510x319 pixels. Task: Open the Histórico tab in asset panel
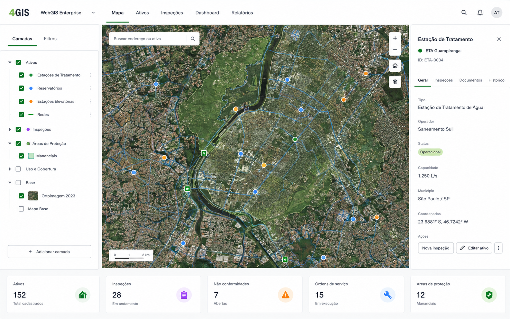496,80
